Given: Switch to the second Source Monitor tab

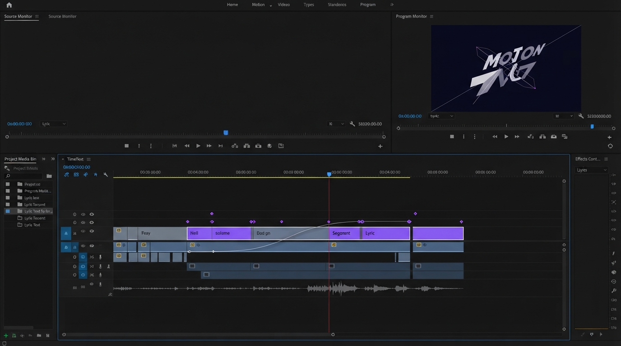Looking at the screenshot, I should [62, 16].
